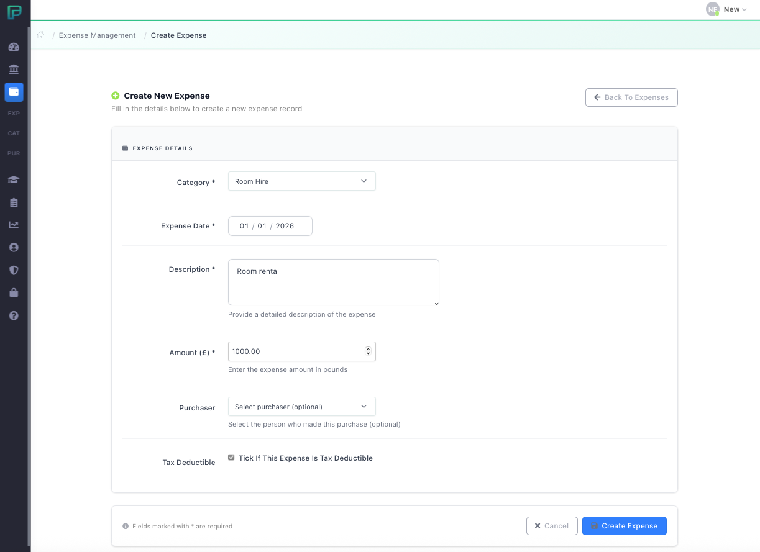Click the Amount field stepper arrows
760x552 pixels.
click(x=368, y=351)
